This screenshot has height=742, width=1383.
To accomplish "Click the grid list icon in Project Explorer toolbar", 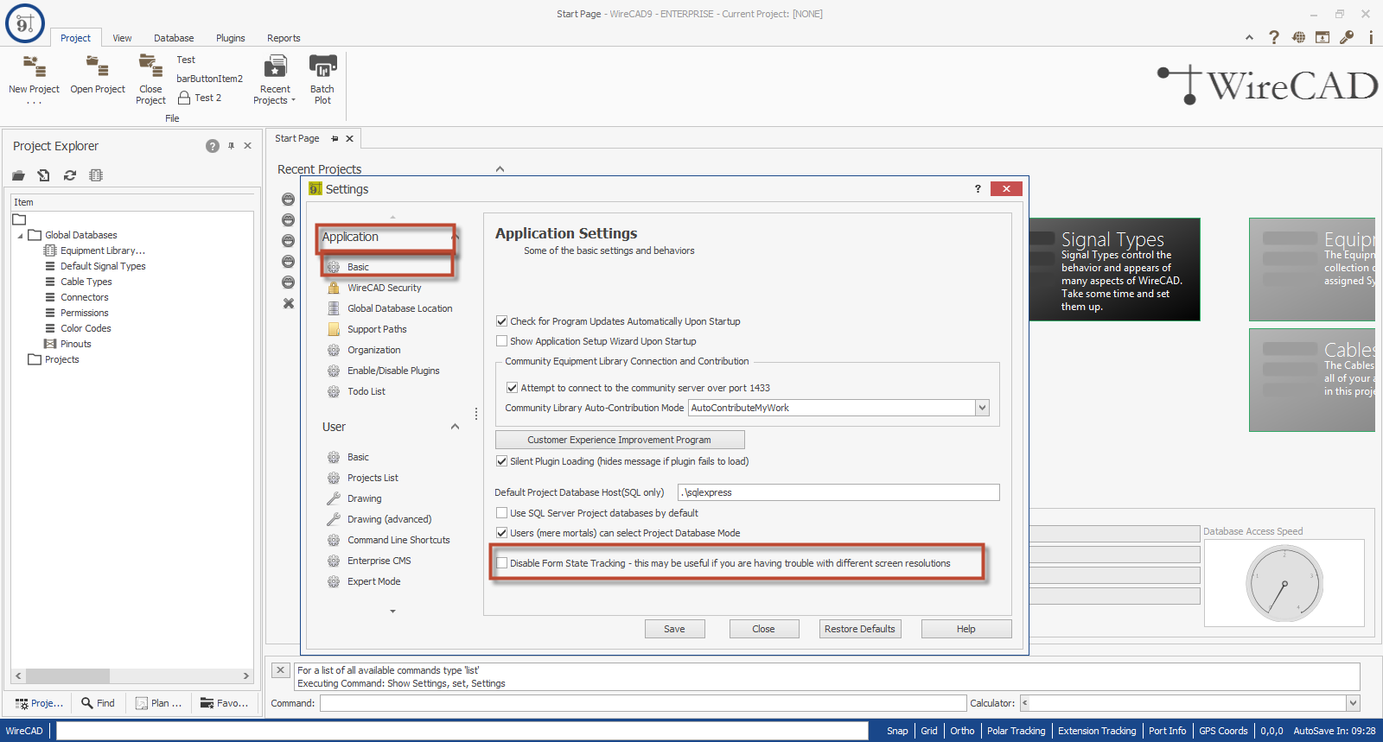I will click(x=96, y=175).
